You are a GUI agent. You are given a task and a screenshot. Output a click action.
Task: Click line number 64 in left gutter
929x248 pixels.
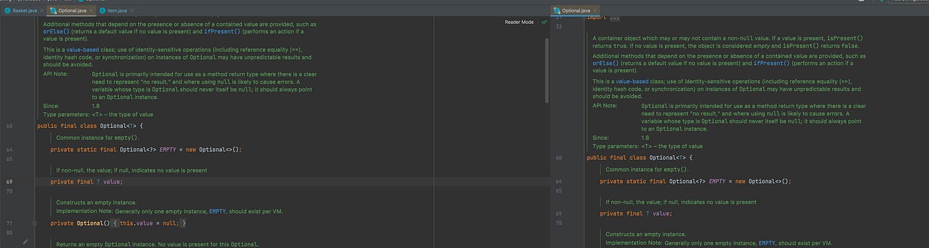tap(9, 149)
